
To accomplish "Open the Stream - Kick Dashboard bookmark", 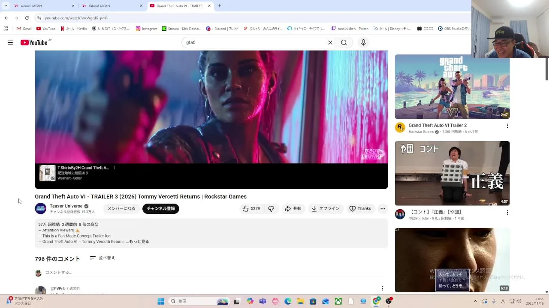I will click(181, 29).
